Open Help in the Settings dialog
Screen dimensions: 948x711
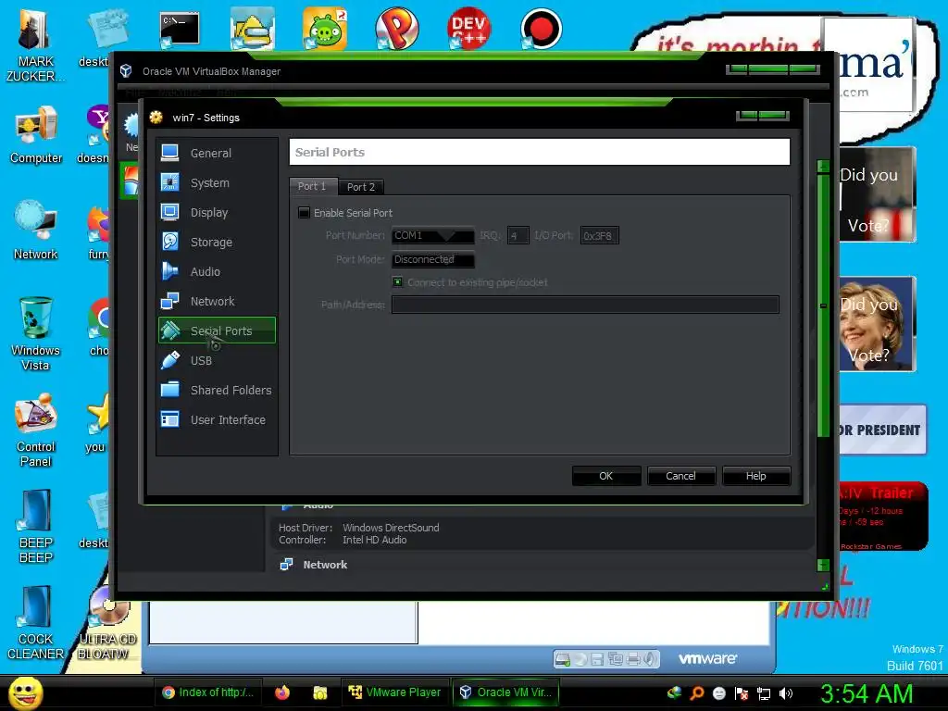[755, 476]
